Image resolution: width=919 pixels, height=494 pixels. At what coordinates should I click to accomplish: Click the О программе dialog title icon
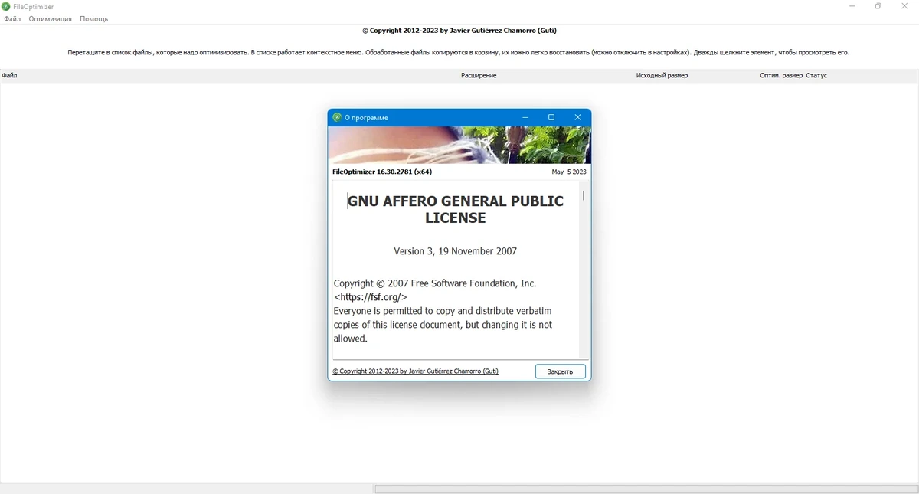coord(337,117)
